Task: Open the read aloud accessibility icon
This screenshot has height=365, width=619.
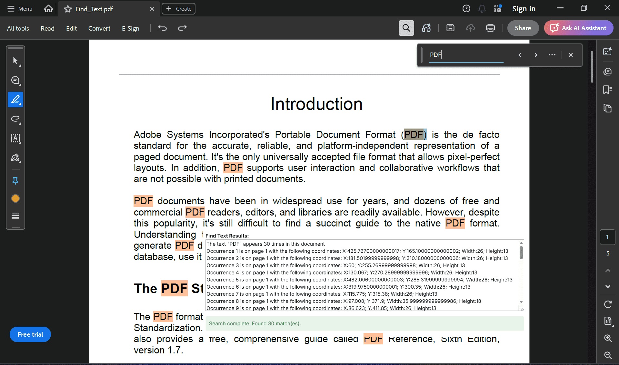Action: (x=426, y=28)
